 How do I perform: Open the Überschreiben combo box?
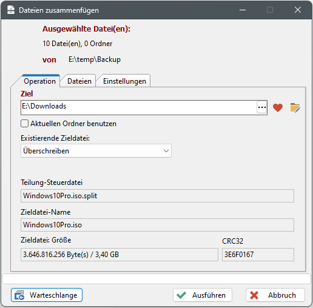coord(96,151)
